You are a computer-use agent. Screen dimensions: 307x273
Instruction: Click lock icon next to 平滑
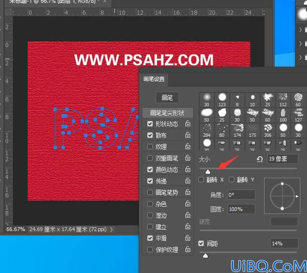pos(188,238)
